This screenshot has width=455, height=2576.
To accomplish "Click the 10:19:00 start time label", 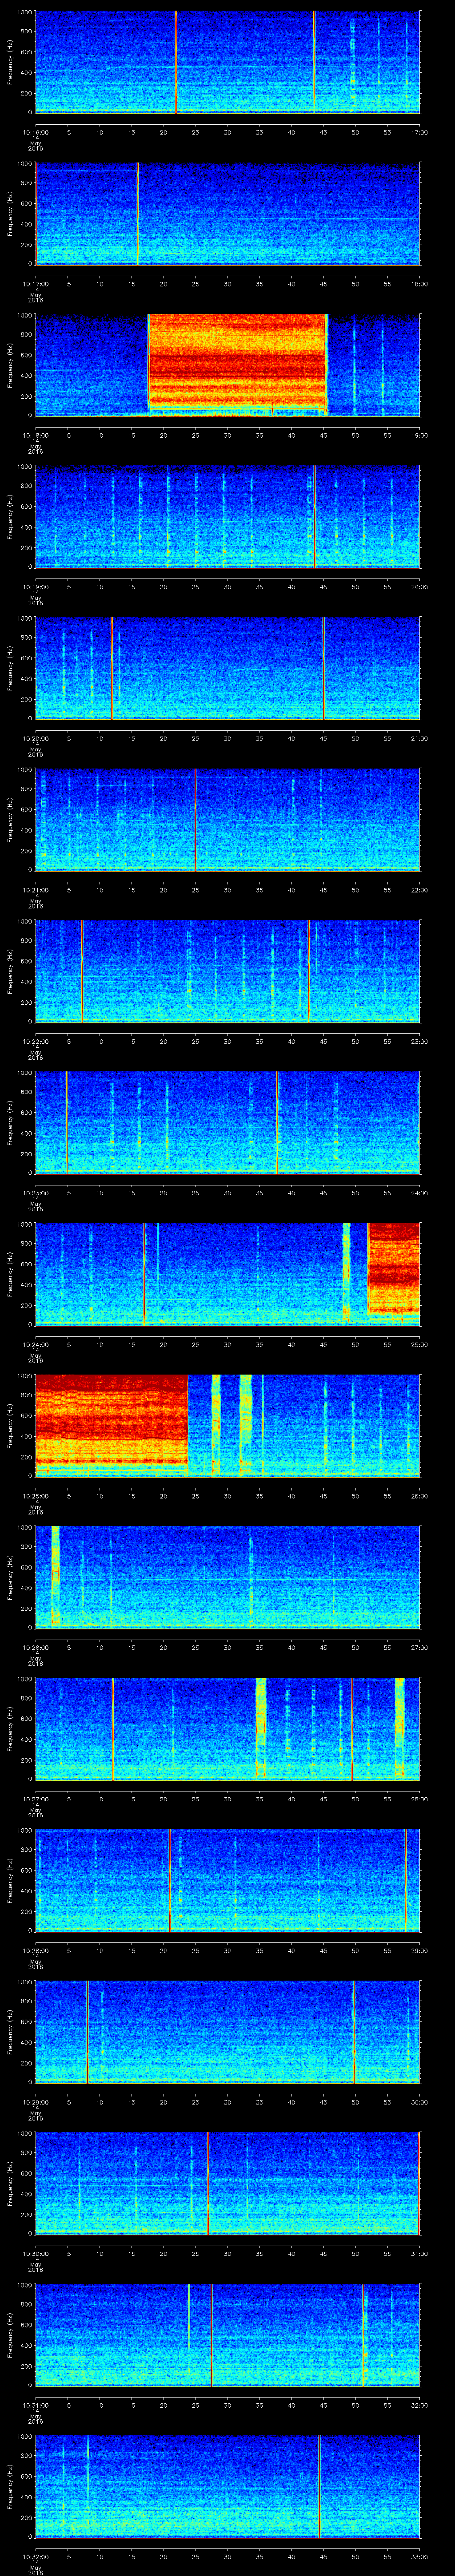I will coord(35,587).
